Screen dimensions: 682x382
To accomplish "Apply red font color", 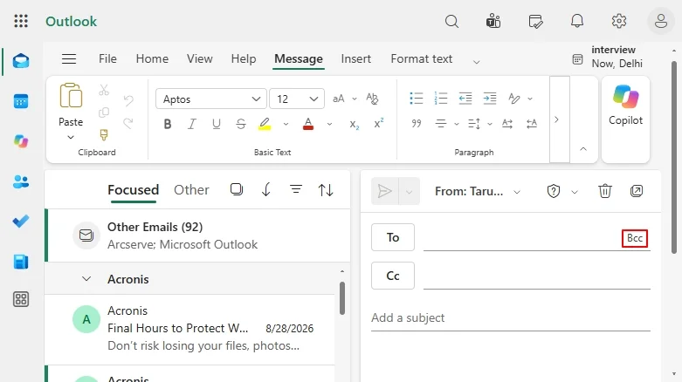I will 308,125.
